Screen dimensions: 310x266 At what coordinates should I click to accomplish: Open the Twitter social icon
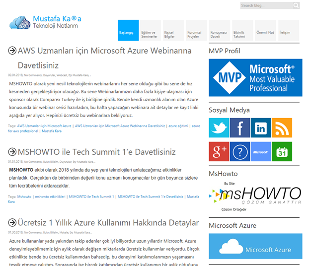click(219, 128)
